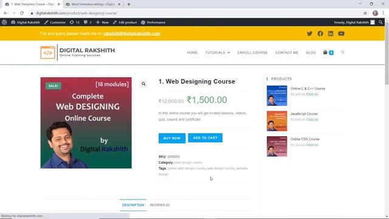Viewport: 389px width, 219px height.
Task: Open Online C & C++ Course thumbnail
Action: tap(277, 96)
